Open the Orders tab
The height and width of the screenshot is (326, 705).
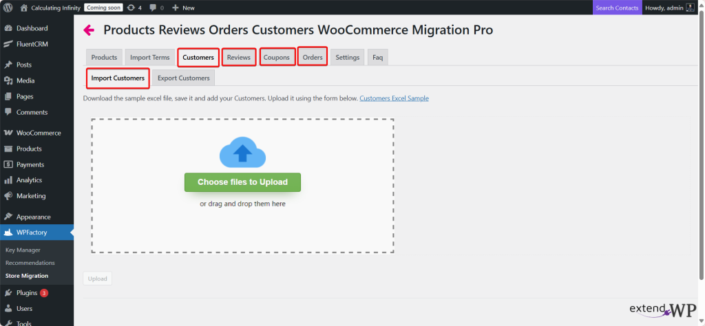(x=313, y=57)
